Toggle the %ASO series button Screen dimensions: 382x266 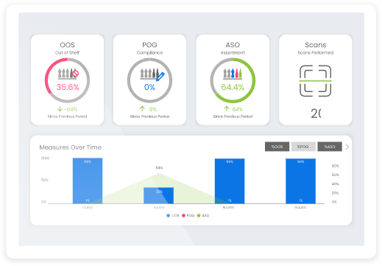(x=330, y=147)
